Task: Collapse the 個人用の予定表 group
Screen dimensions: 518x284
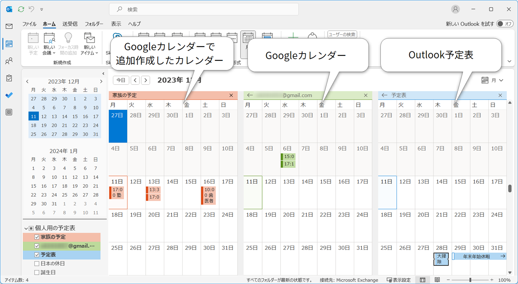Action: 26,228
